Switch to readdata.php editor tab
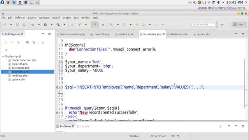The height and width of the screenshot is (140, 249). (x=125, y=34)
